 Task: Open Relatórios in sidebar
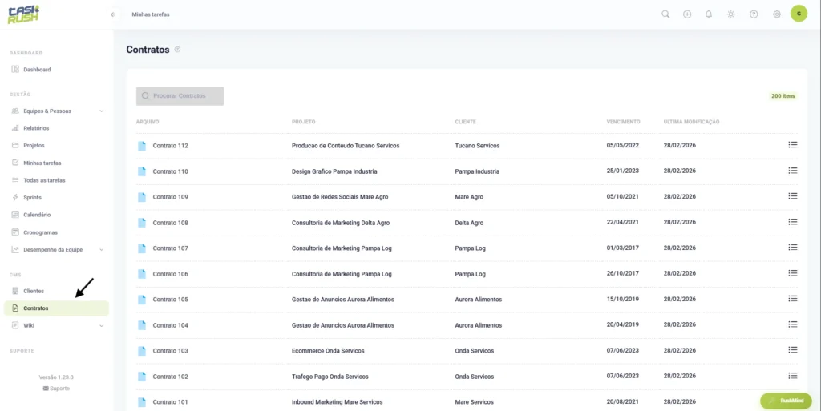click(35, 128)
